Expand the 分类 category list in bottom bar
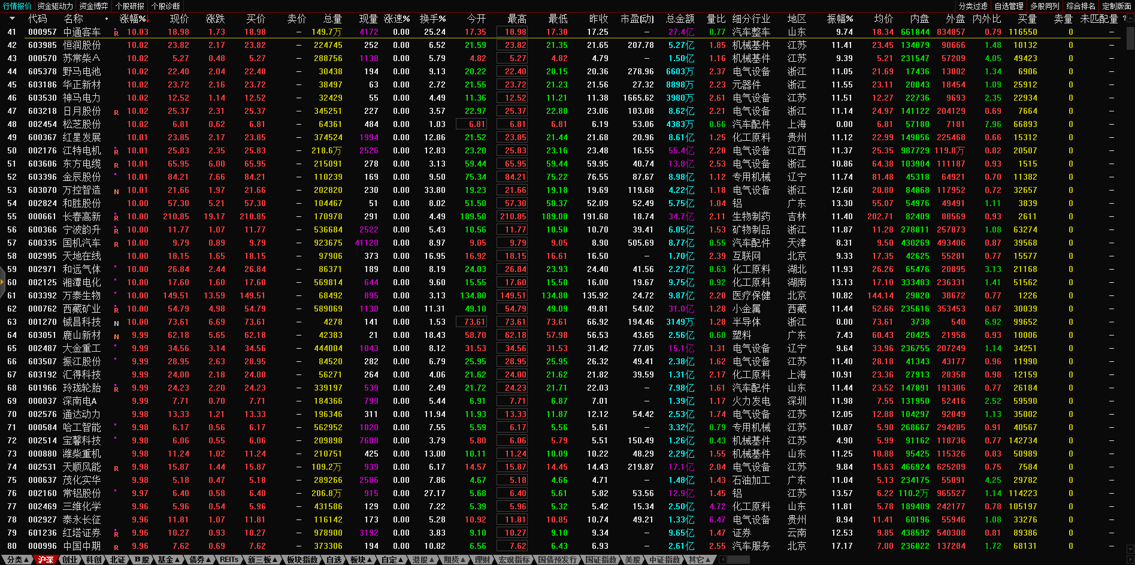The width and height of the screenshot is (1135, 565). pyautogui.click(x=18, y=560)
